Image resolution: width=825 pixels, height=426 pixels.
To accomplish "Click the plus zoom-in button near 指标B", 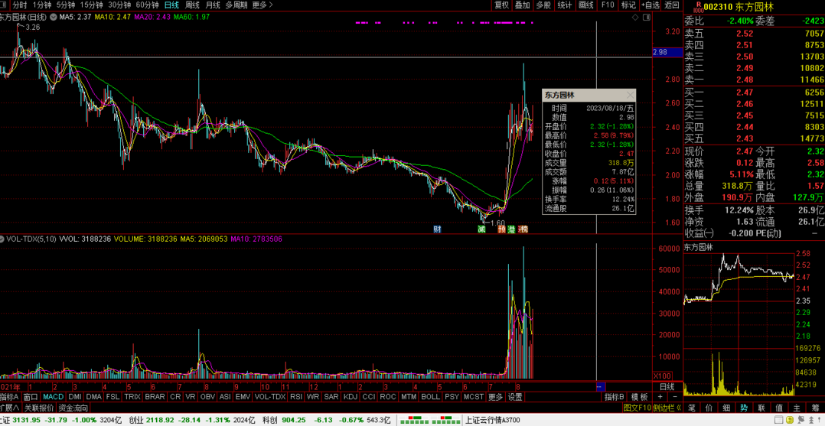I will point(660,396).
